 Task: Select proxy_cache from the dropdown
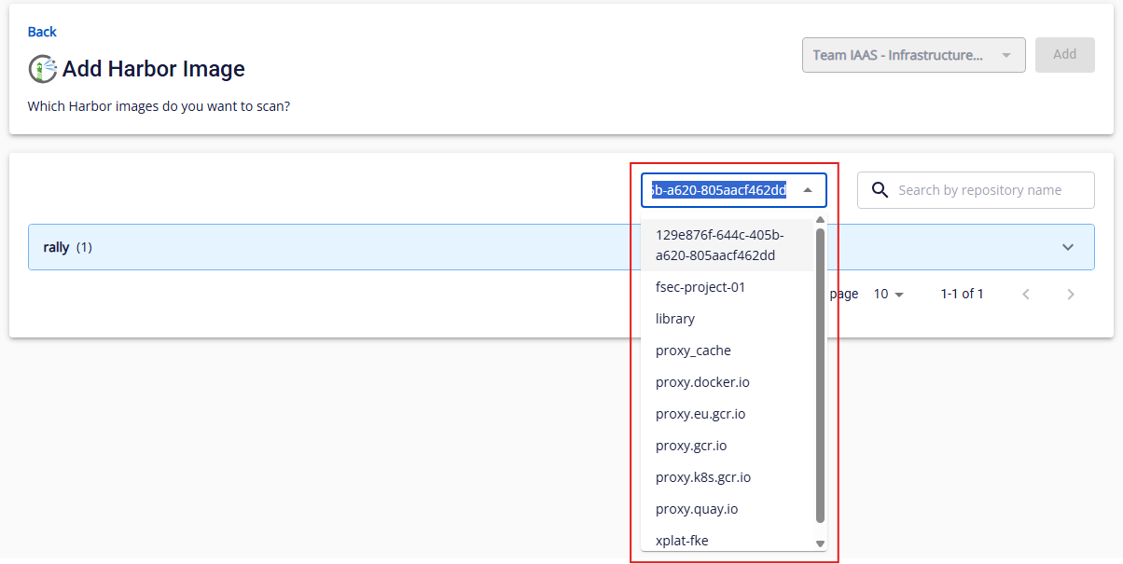click(x=693, y=351)
